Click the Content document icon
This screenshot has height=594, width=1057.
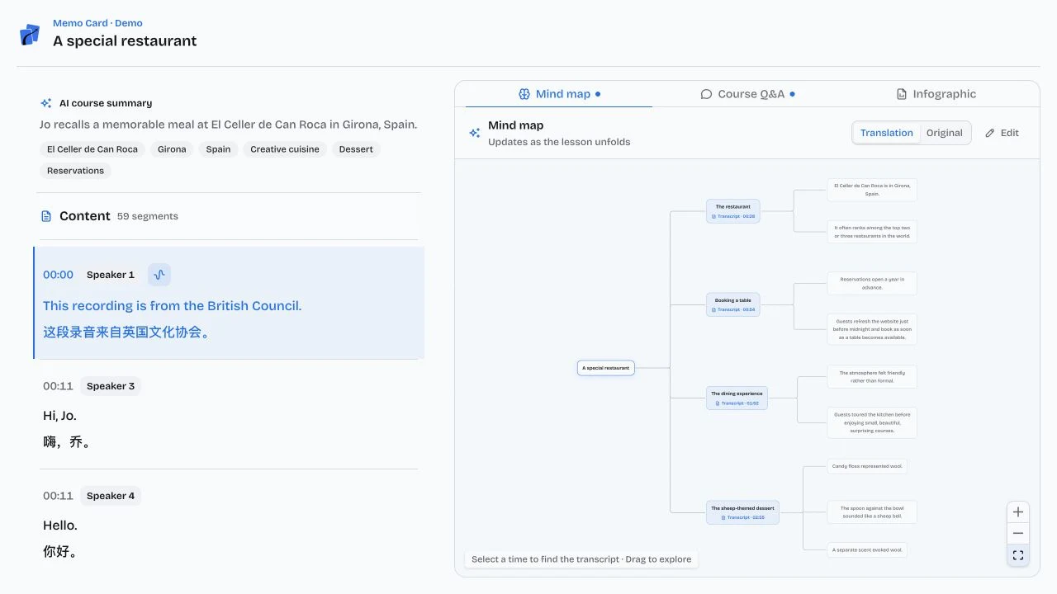click(x=46, y=216)
